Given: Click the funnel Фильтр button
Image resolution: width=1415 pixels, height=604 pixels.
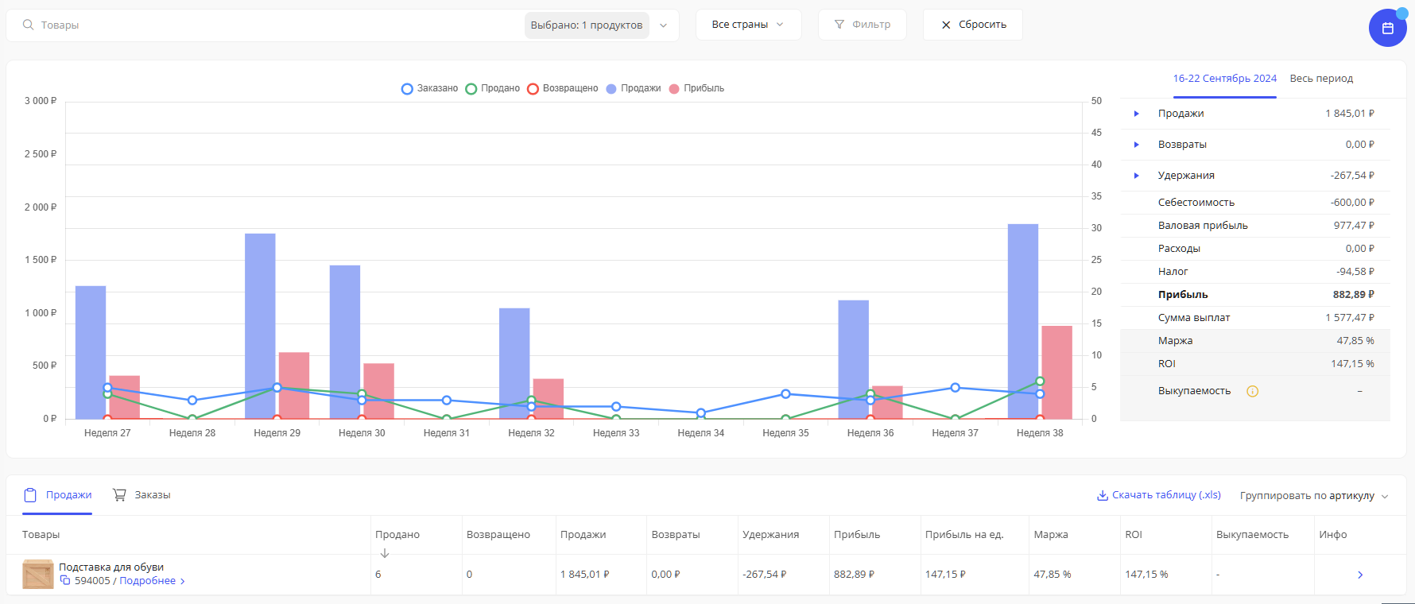Looking at the screenshot, I should pos(862,25).
